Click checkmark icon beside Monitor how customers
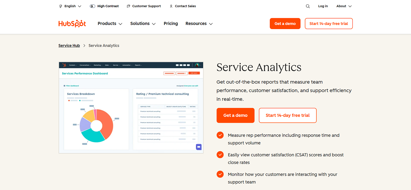Screen dimensions: 411x190 [220, 174]
